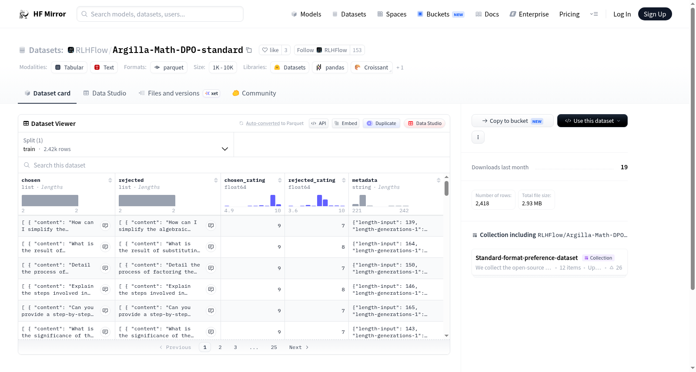Screen dimensions: 696x372
Task: Open chat viewer for chosen 'What is the significance of' row
Action: point(105,332)
